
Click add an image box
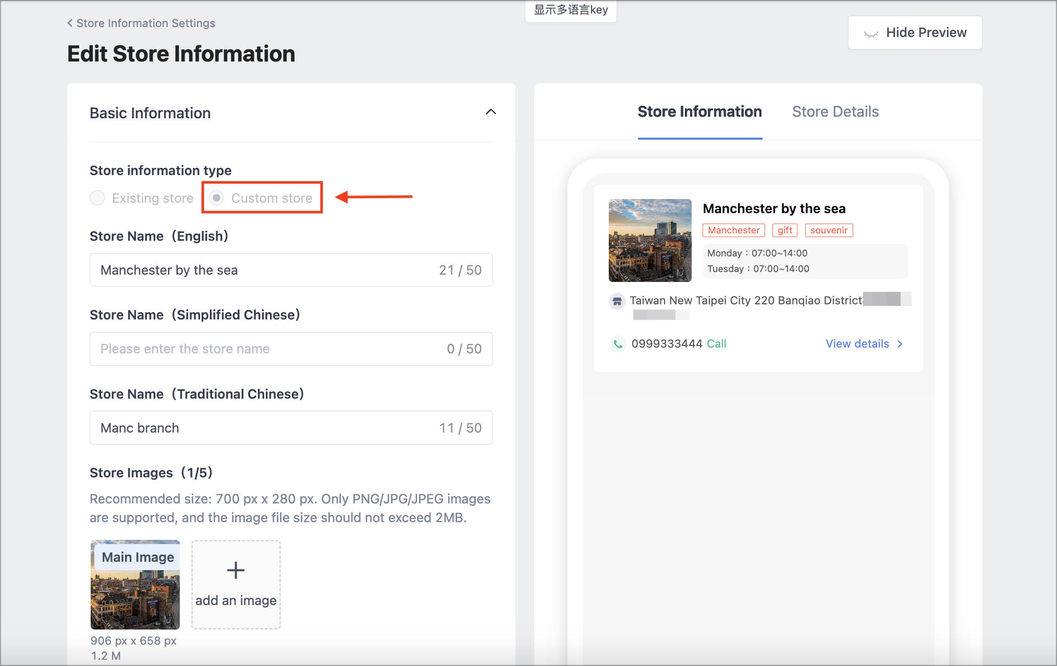(x=236, y=584)
